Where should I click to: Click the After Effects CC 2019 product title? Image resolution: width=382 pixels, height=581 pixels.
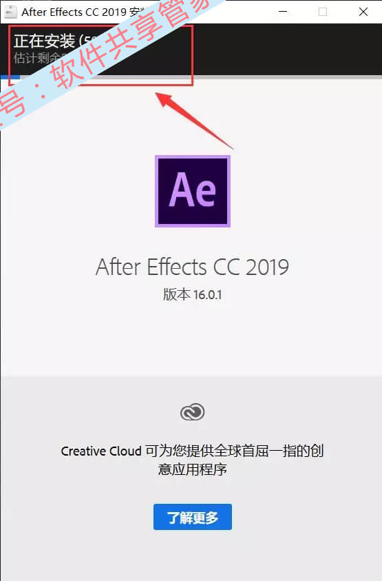tap(193, 267)
